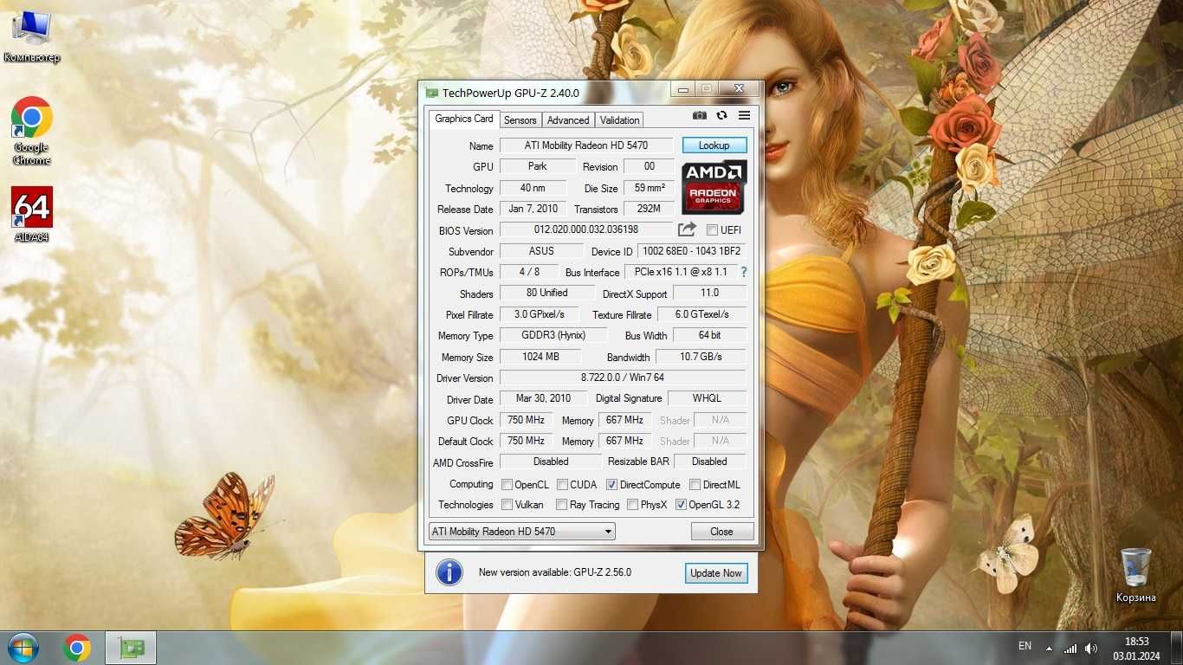Click the volume speaker tray icon
Screen dimensions: 1183x665
(1091, 648)
